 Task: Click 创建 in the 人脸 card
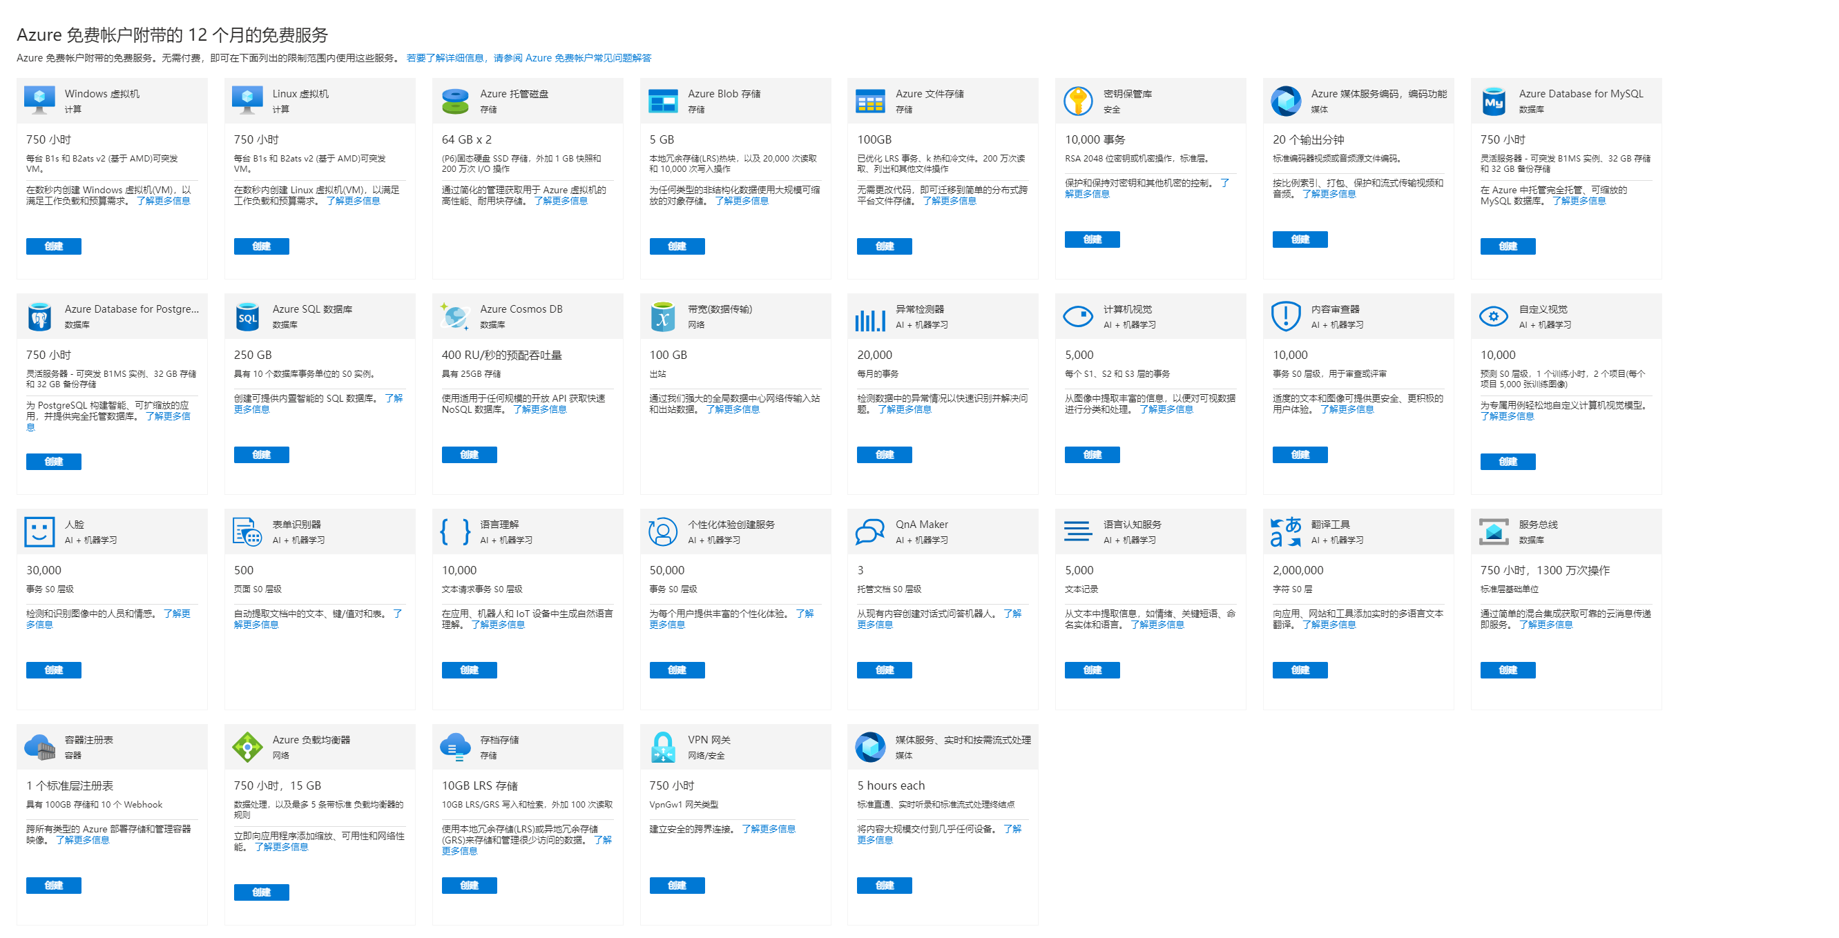pos(54,670)
